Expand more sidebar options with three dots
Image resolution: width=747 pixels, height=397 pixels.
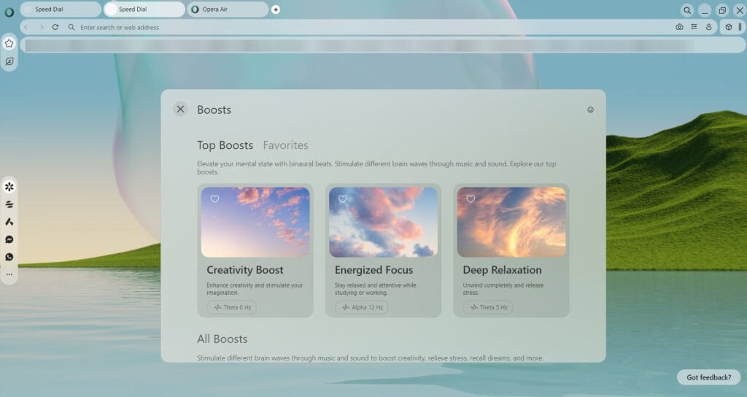click(x=9, y=274)
